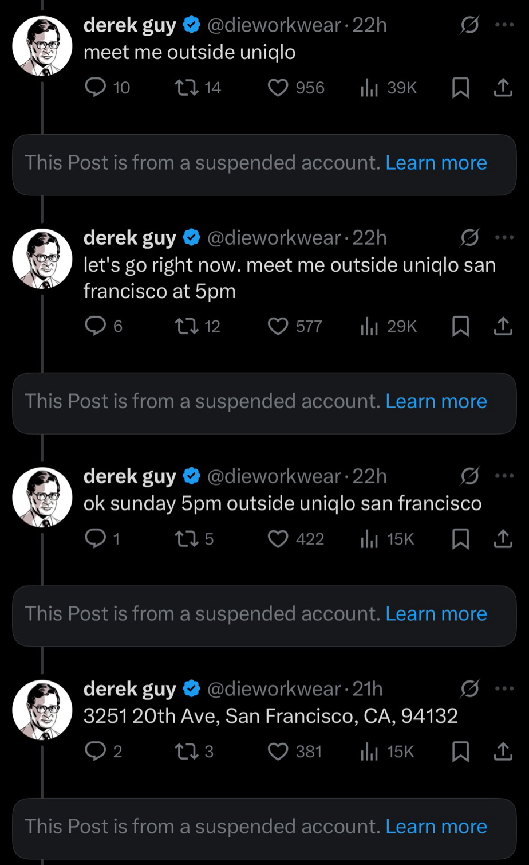Repost the 3251 20th Ave address post
The height and width of the screenshot is (865, 529).
point(185,752)
